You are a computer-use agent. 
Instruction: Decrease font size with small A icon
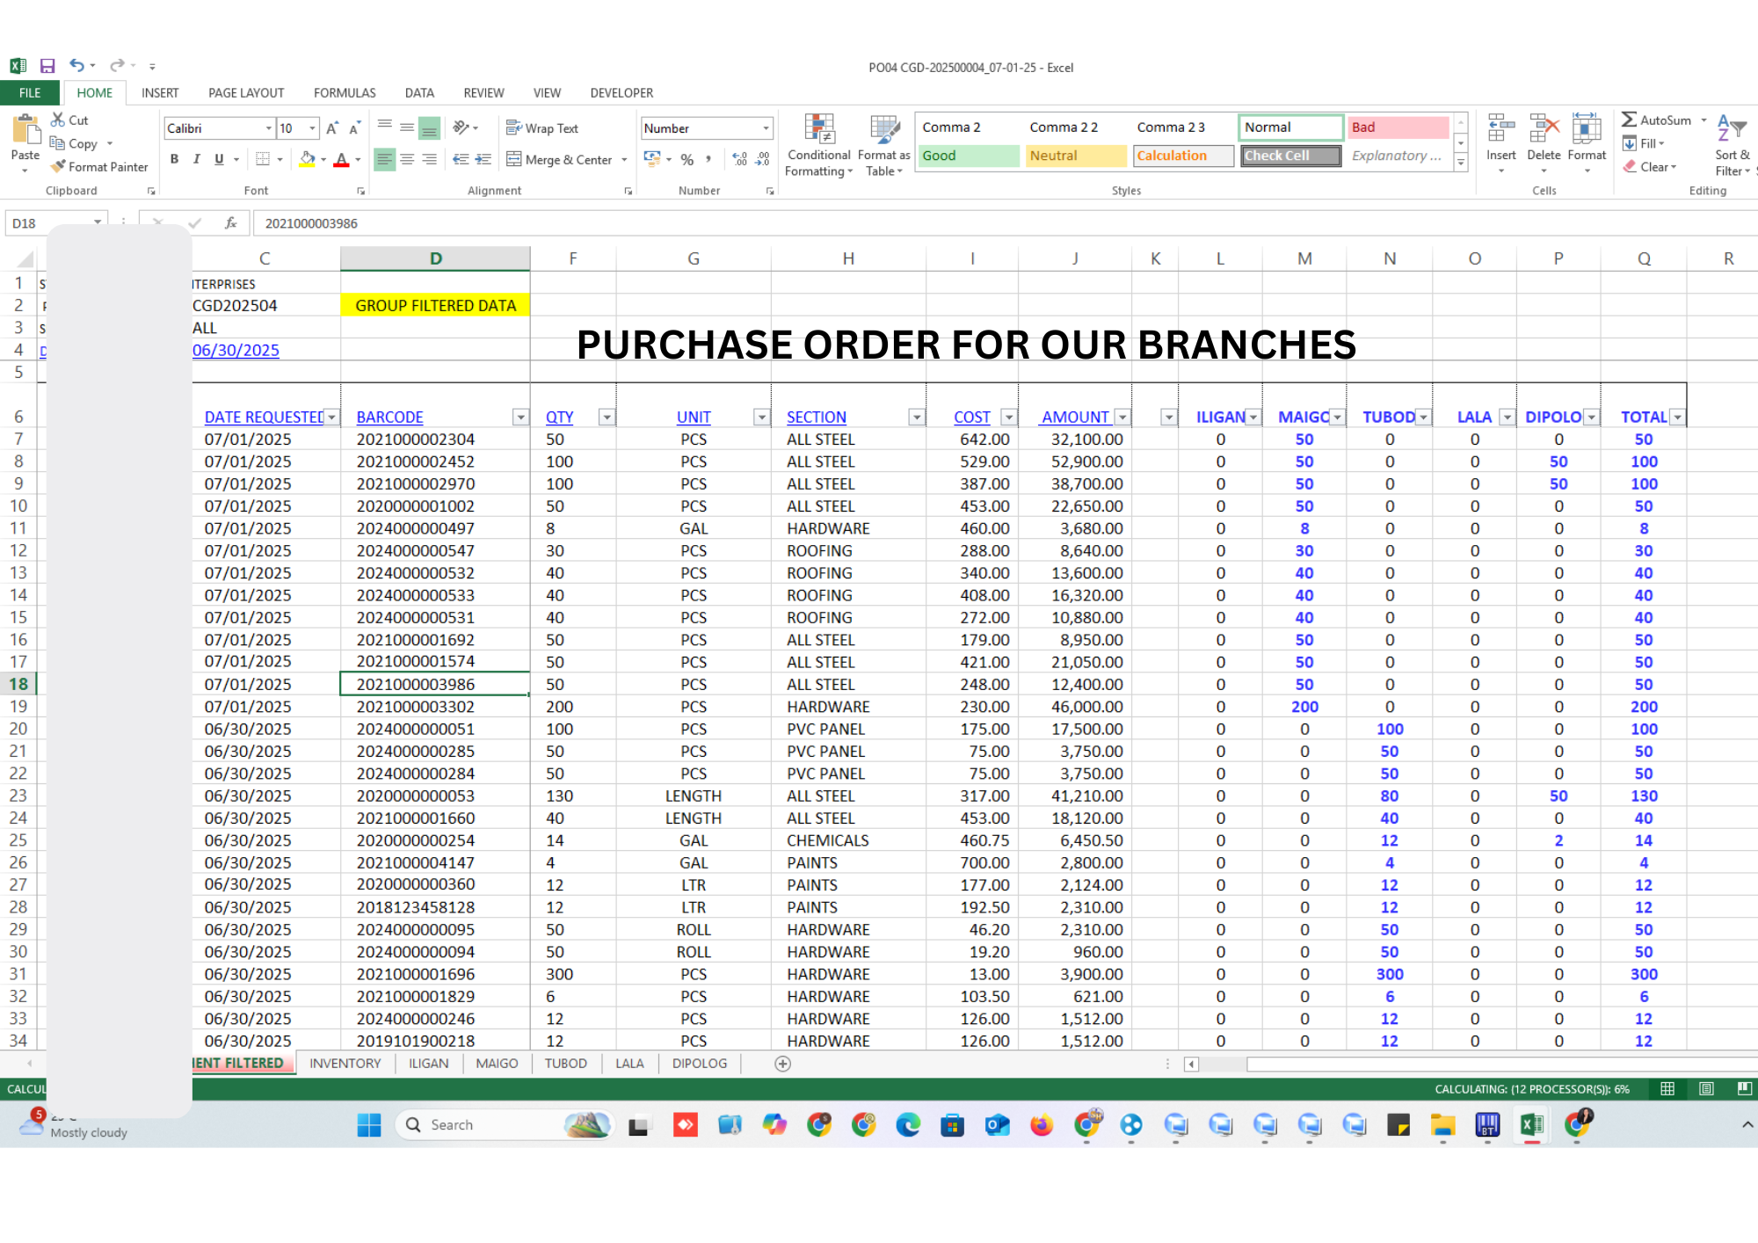pos(354,128)
